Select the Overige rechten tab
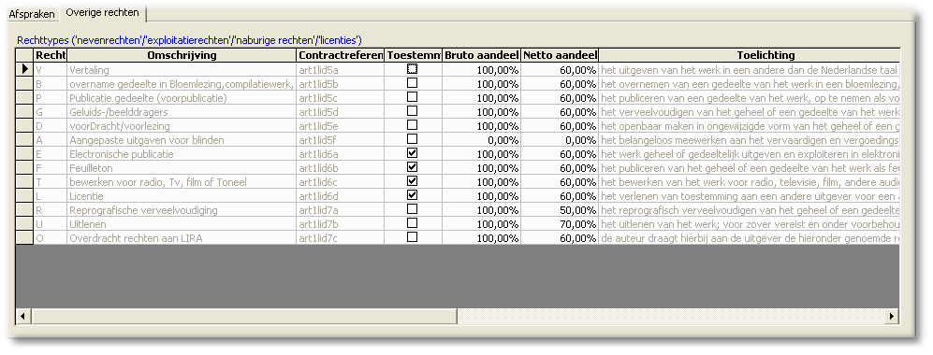This screenshot has height=355, width=933. (x=103, y=12)
